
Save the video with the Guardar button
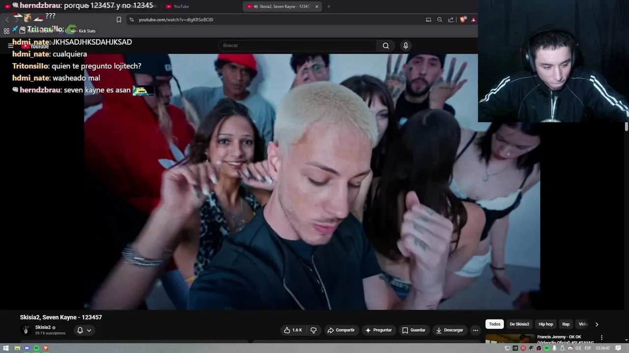(x=413, y=330)
